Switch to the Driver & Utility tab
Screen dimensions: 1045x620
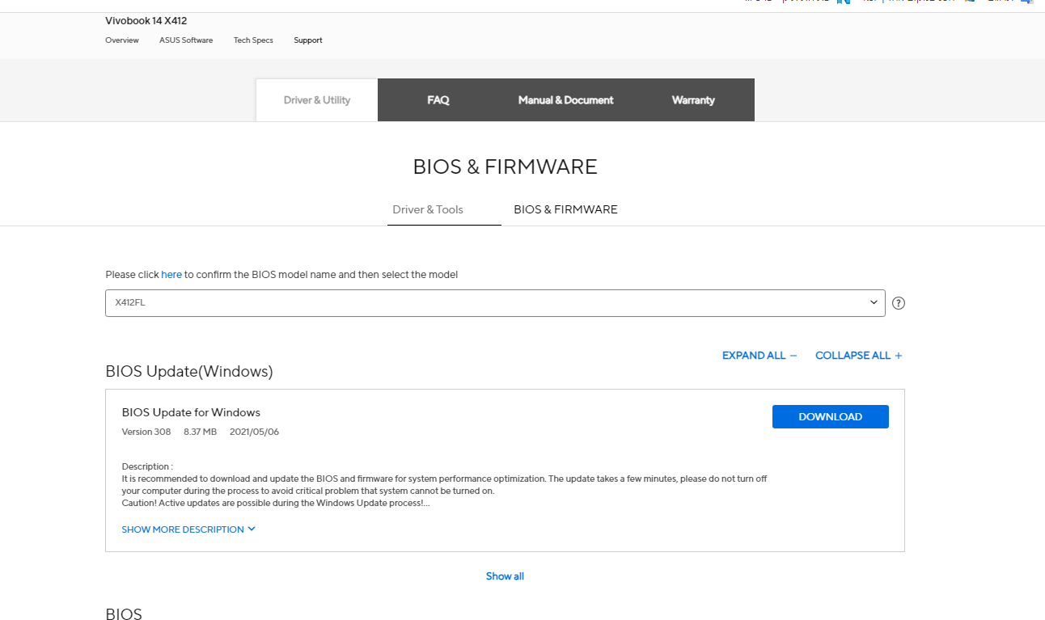317,100
